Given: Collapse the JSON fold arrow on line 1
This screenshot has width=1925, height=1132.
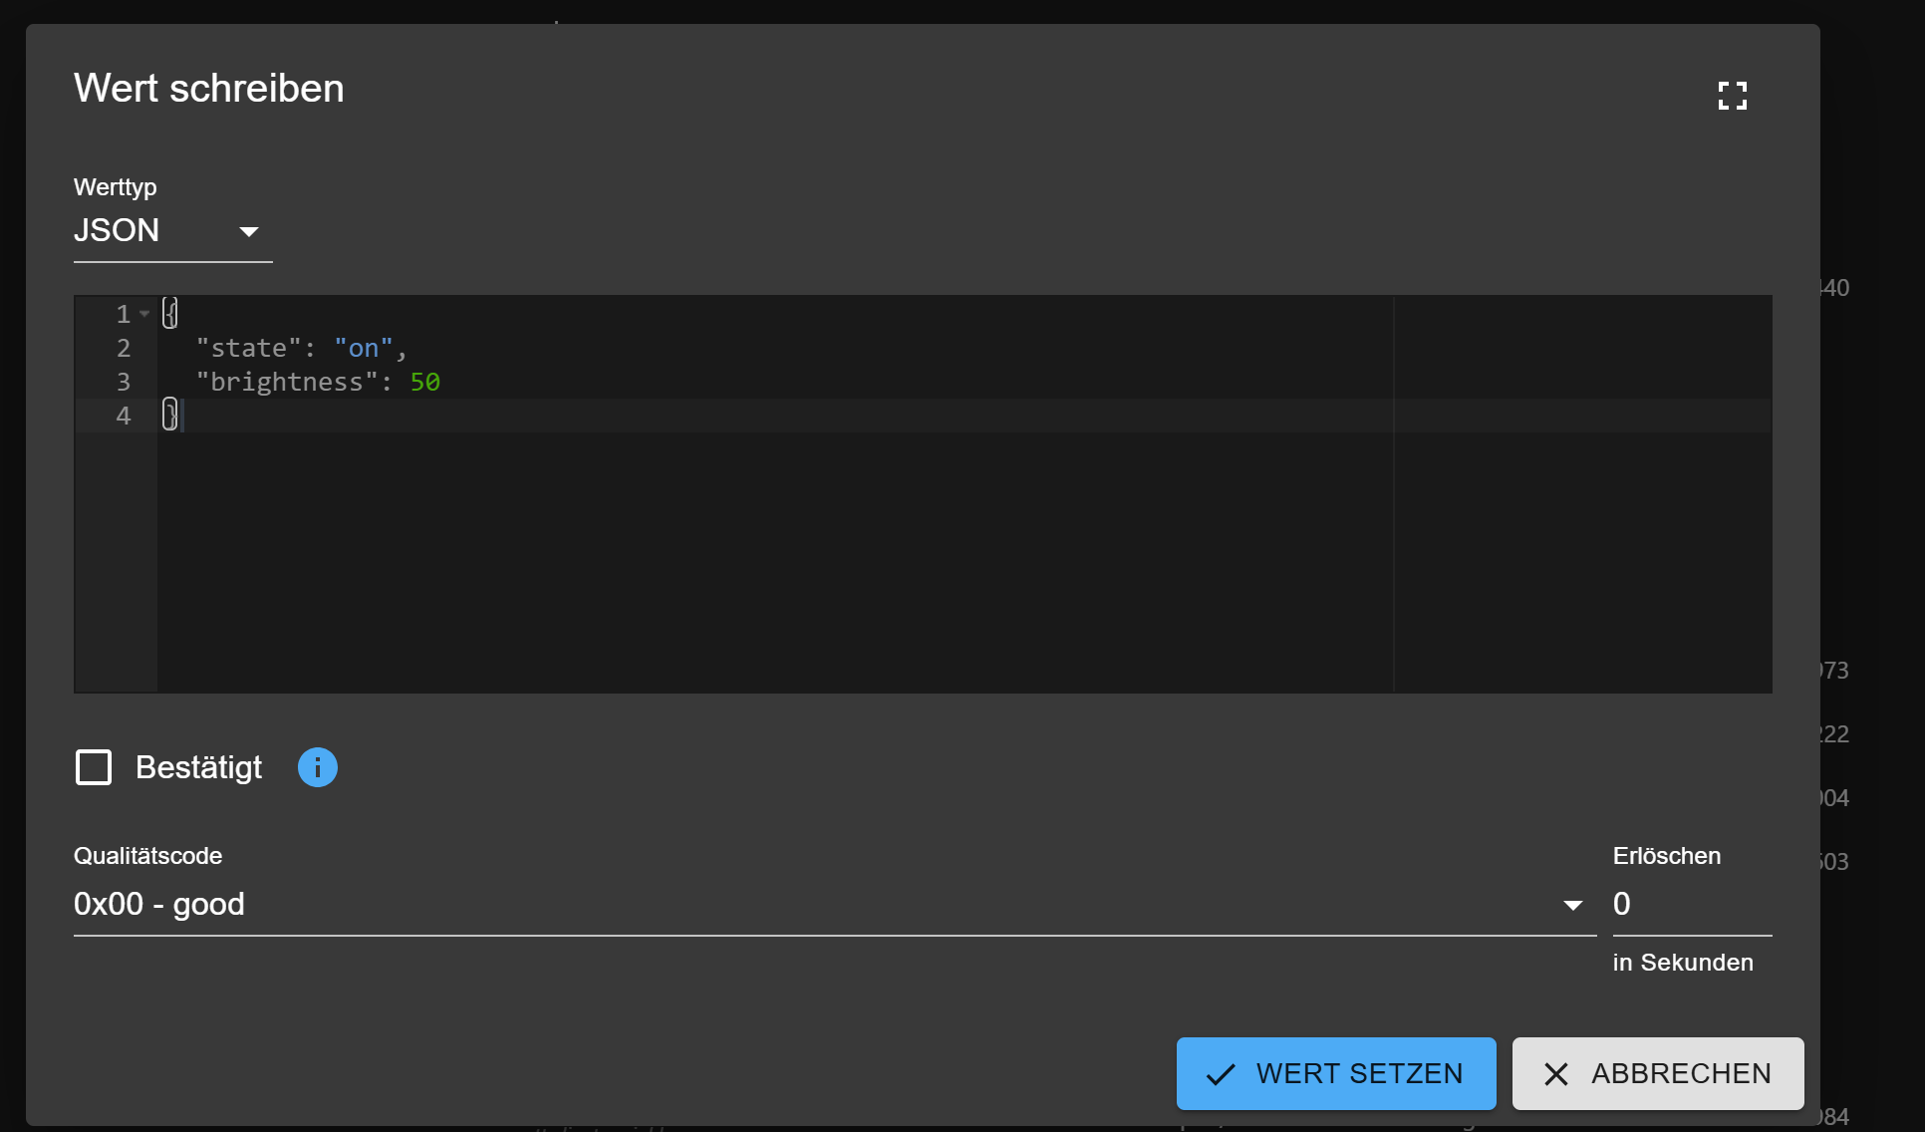Looking at the screenshot, I should click(144, 314).
